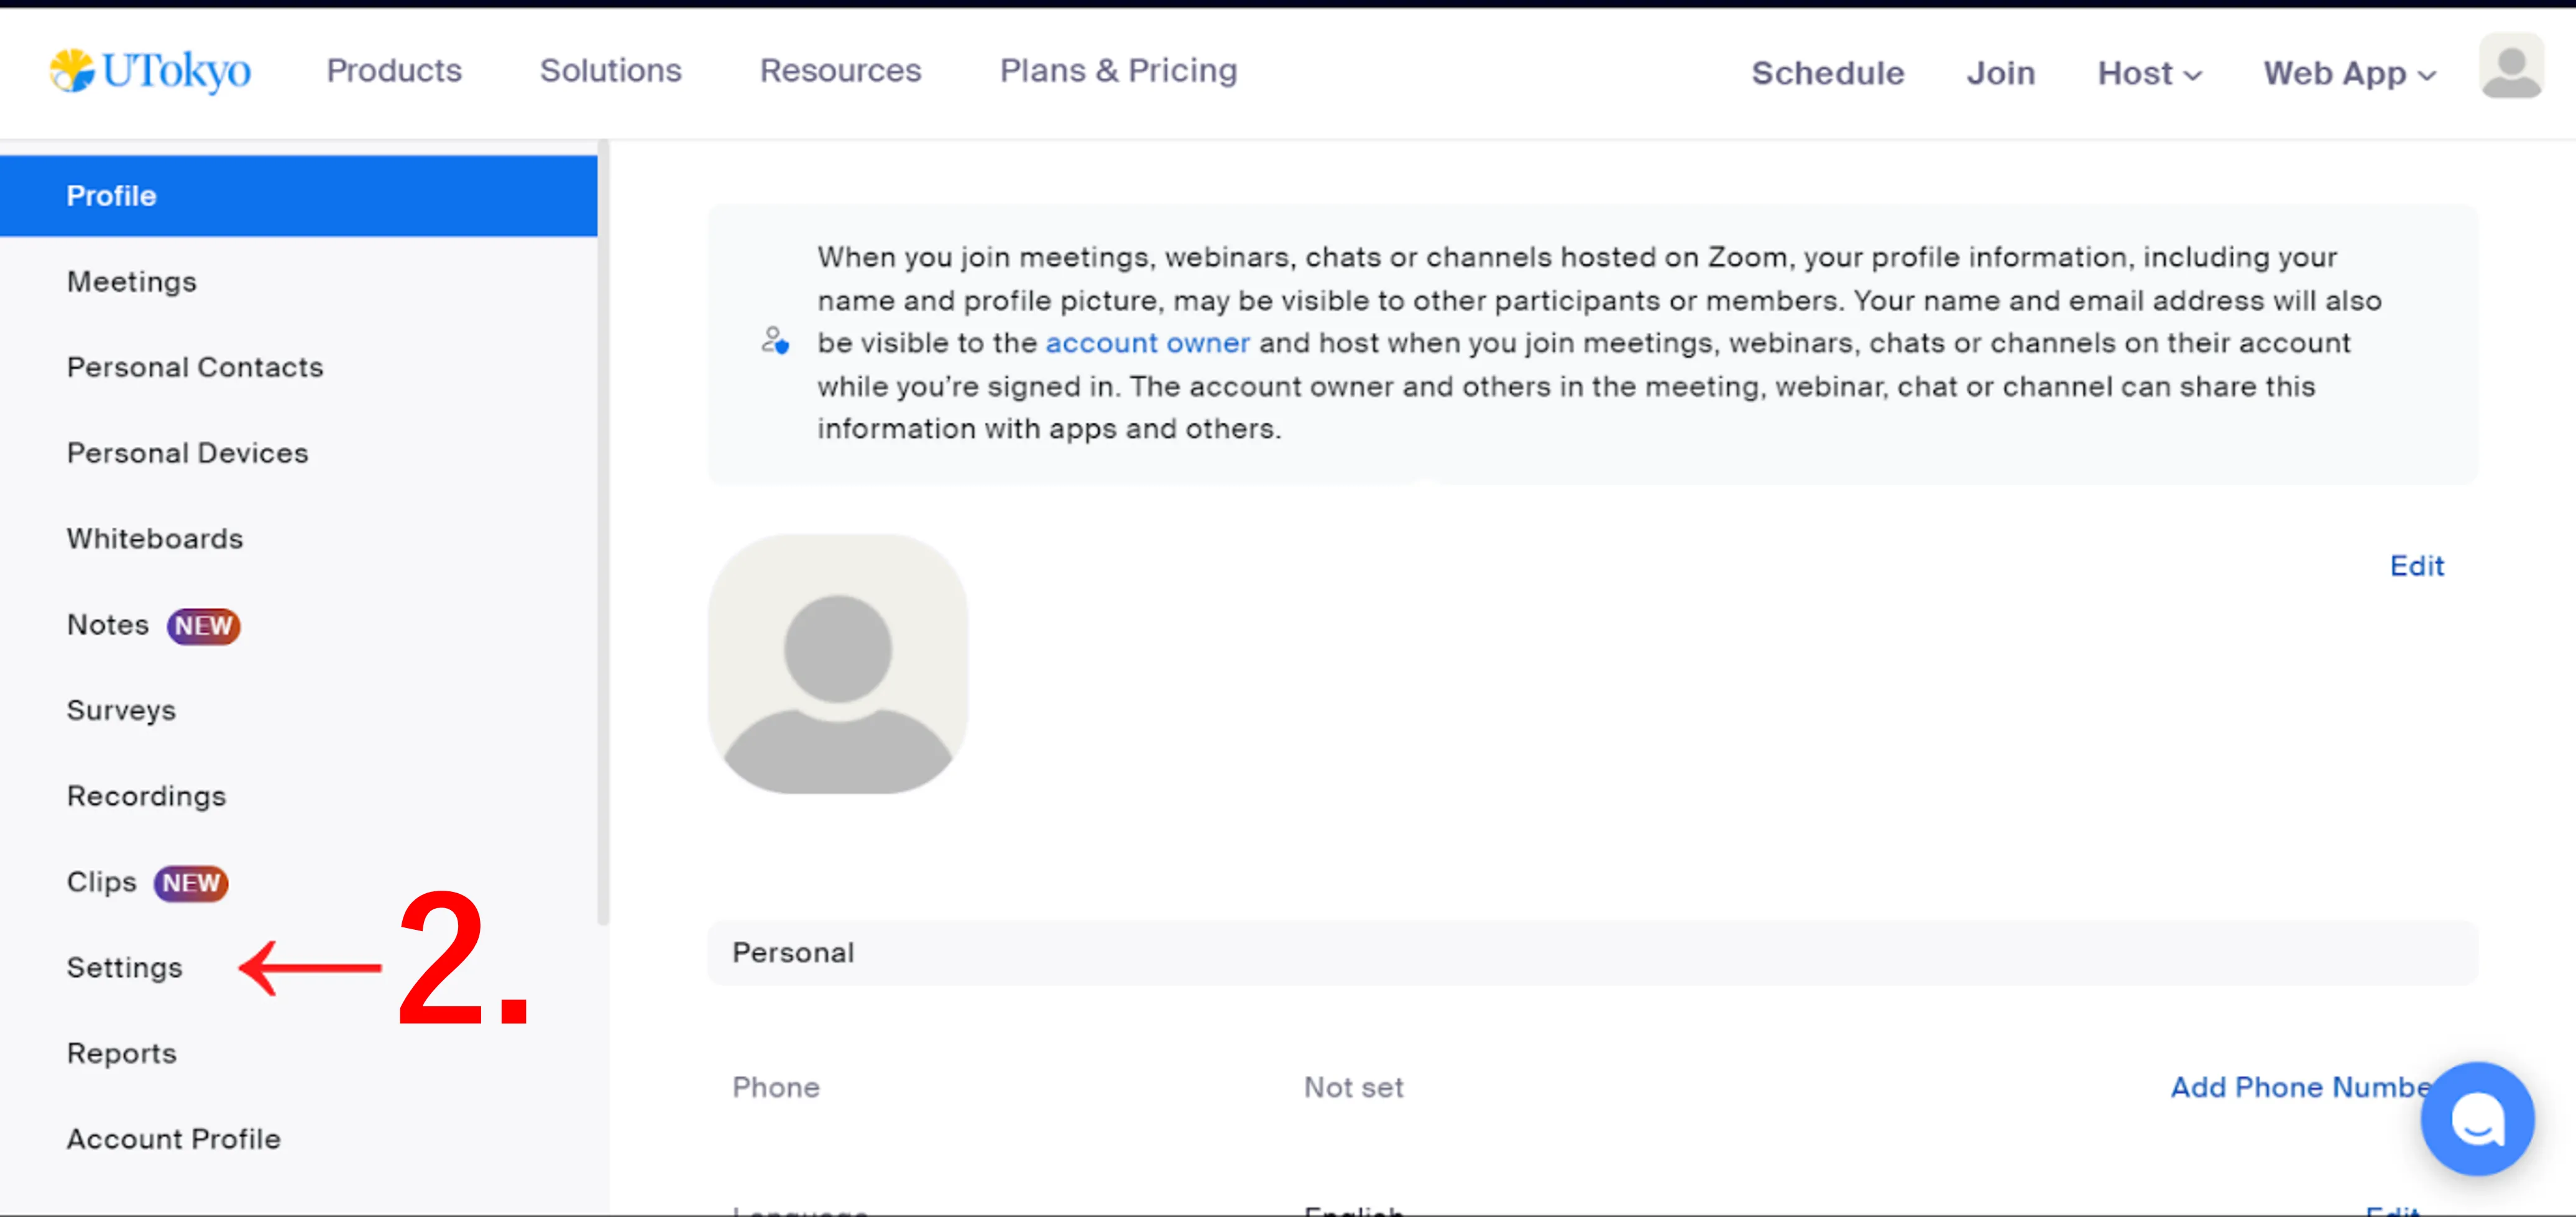Click the UTokyo logo icon

pos(71,70)
